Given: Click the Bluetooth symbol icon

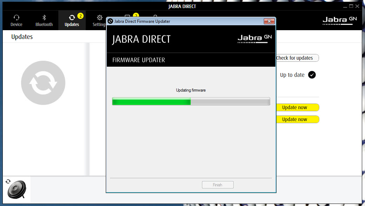Looking at the screenshot, I should point(44,18).
